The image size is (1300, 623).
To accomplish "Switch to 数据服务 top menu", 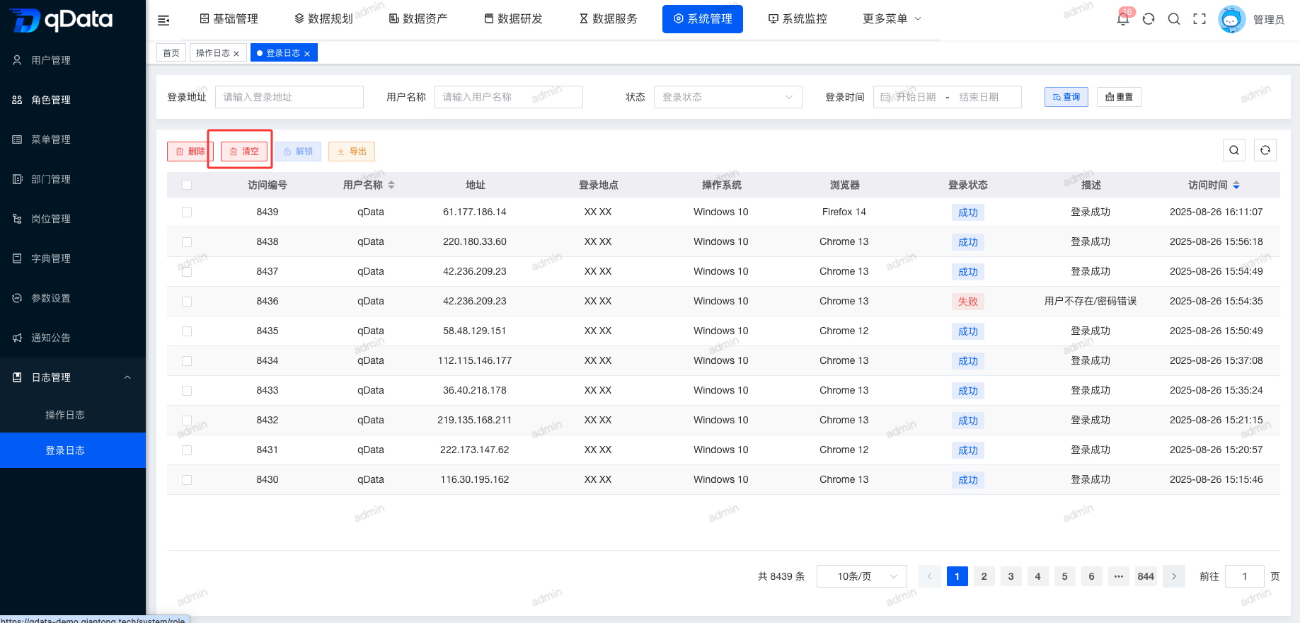I will (x=609, y=19).
